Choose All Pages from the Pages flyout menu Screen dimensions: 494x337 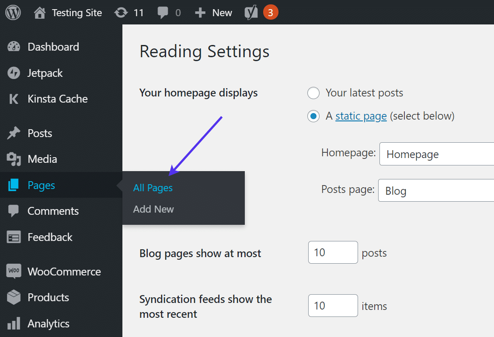153,188
